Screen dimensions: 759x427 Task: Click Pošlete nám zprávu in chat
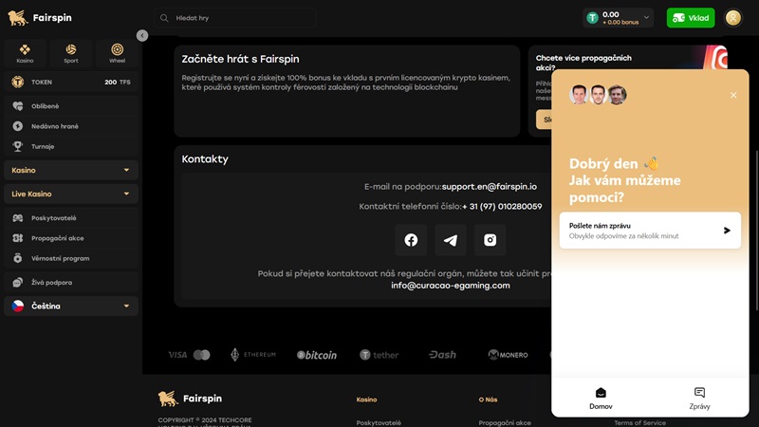pyautogui.click(x=650, y=231)
